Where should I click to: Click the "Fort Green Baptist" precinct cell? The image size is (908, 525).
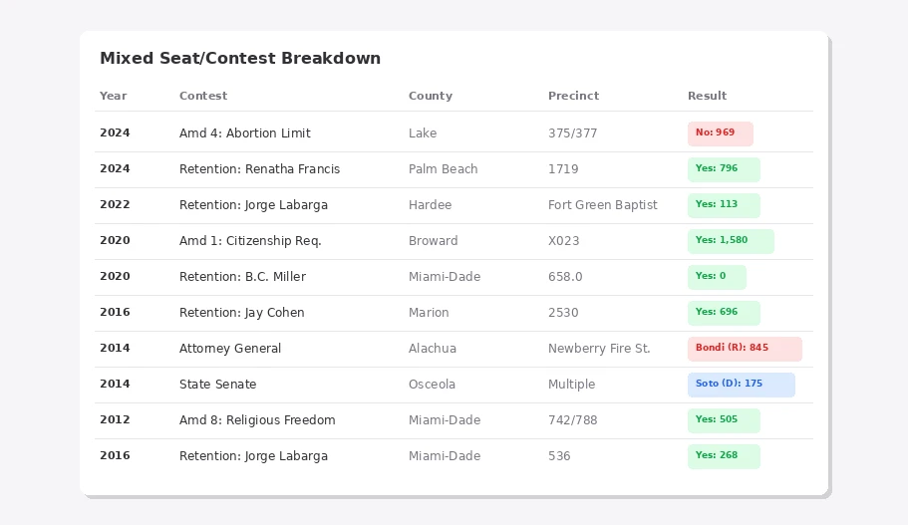click(603, 205)
